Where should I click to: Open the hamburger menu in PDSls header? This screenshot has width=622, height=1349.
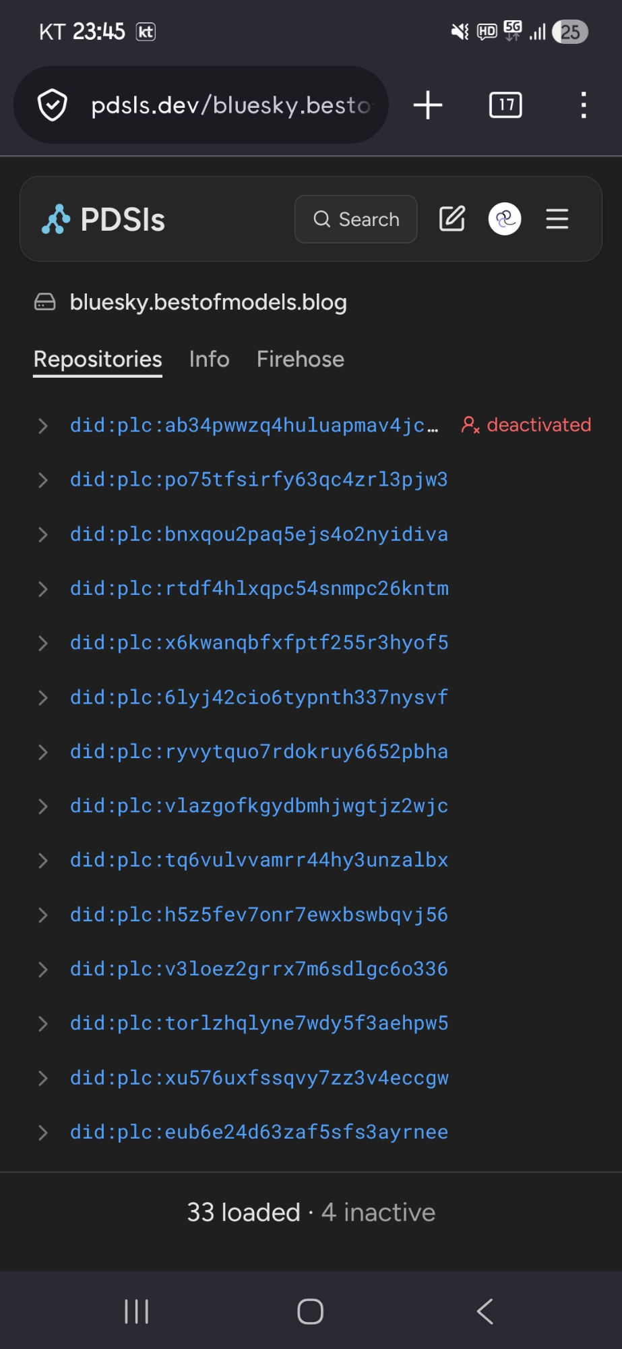[x=557, y=219]
